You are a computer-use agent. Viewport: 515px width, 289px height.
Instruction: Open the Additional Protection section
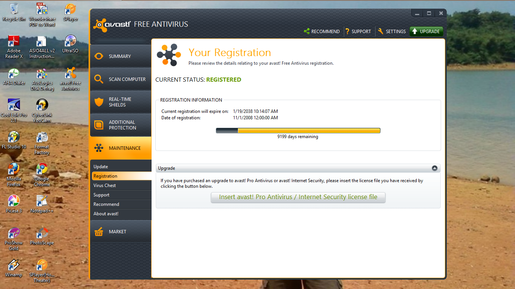click(x=121, y=125)
